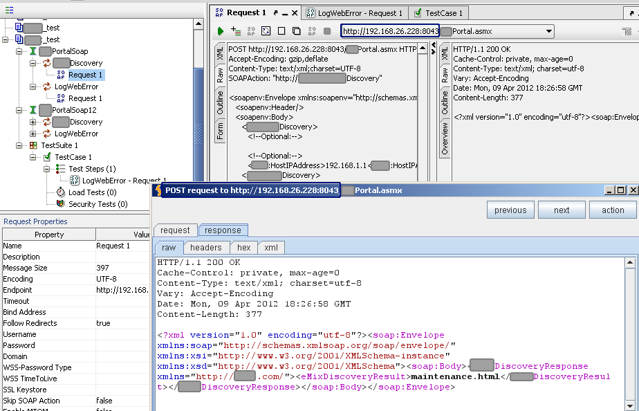Collapse the PortalSoap interface node
Screen dimensions: 639x411
point(19,51)
